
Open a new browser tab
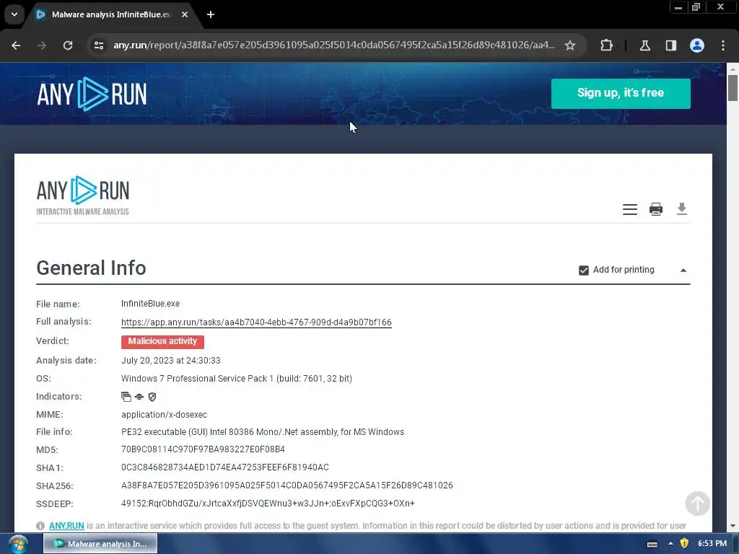point(211,14)
